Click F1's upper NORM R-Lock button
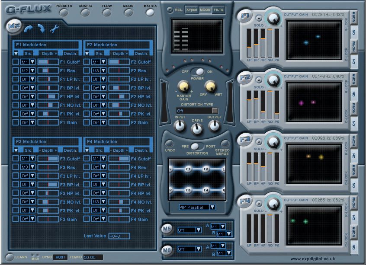The image size is (366, 265). (354, 17)
